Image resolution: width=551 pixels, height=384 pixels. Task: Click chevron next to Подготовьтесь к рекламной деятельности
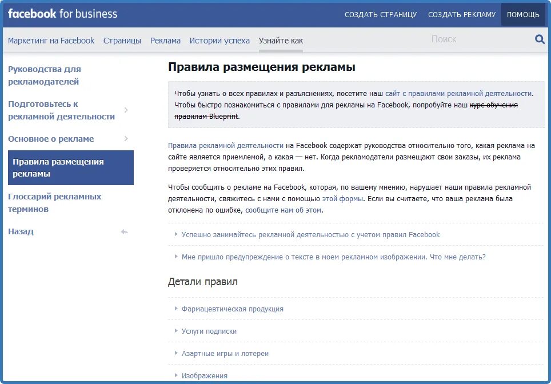point(126,110)
